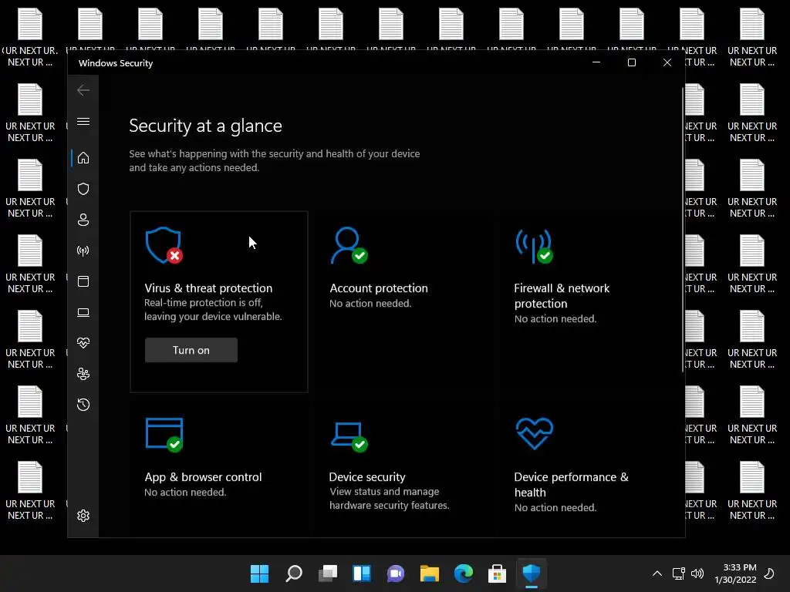Click the Virus & threat protection shield tile icon

coord(164,246)
